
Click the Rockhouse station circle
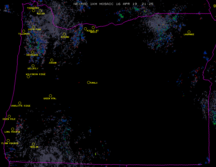click(x=33, y=52)
